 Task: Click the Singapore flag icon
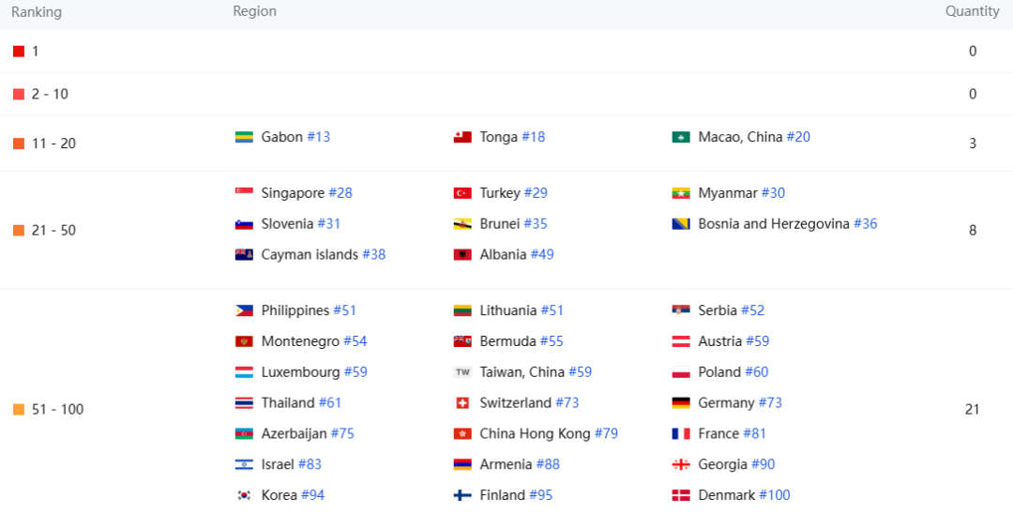[244, 193]
